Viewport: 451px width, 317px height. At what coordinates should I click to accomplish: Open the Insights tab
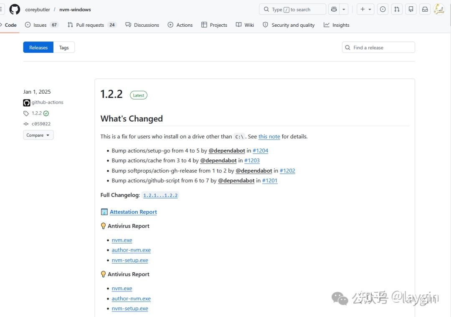tap(336, 25)
